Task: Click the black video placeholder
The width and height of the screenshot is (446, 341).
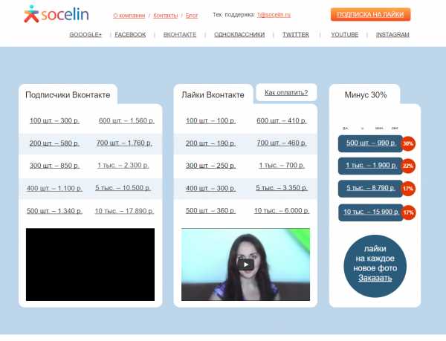Action: coord(90,264)
